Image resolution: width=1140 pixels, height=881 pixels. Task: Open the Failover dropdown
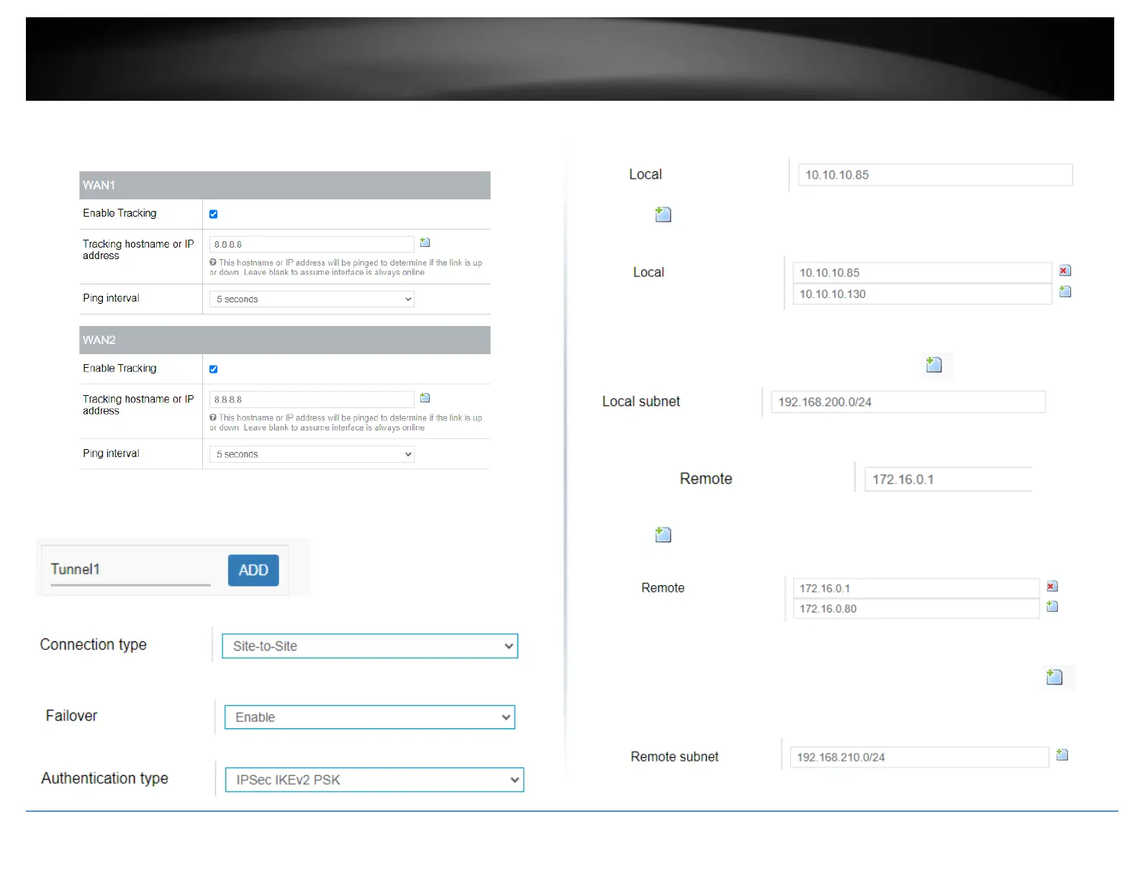coord(369,718)
